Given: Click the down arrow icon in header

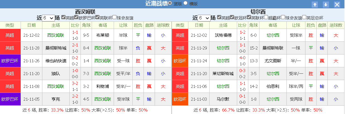Looking at the screenshot, I should [326, 4].
